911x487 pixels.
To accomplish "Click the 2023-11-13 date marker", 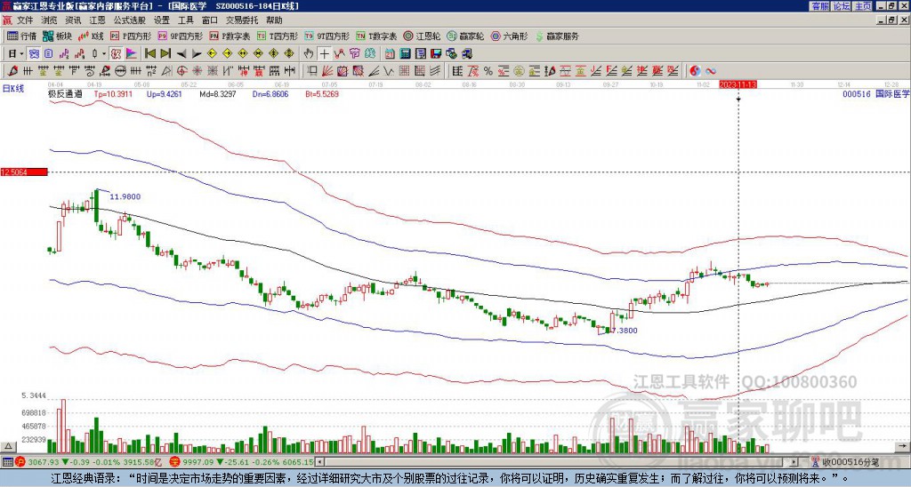I will (738, 84).
